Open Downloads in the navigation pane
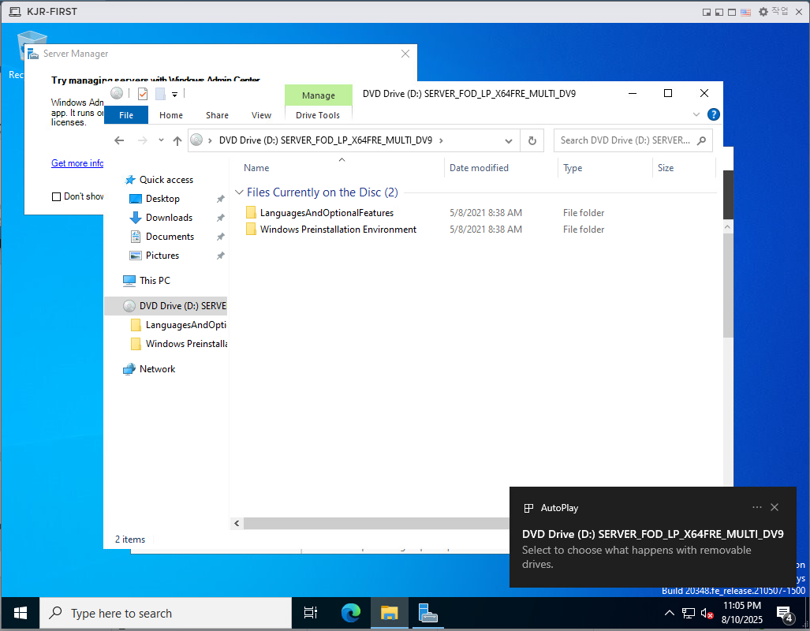 point(169,218)
